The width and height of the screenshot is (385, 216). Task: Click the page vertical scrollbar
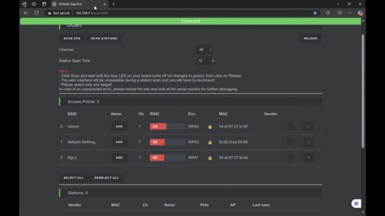coord(363,91)
